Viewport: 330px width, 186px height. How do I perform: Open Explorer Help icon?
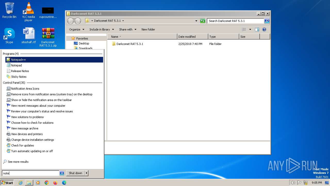tap(264, 29)
